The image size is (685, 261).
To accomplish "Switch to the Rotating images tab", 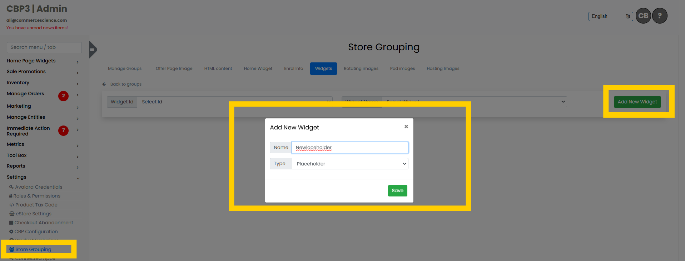I will point(361,68).
